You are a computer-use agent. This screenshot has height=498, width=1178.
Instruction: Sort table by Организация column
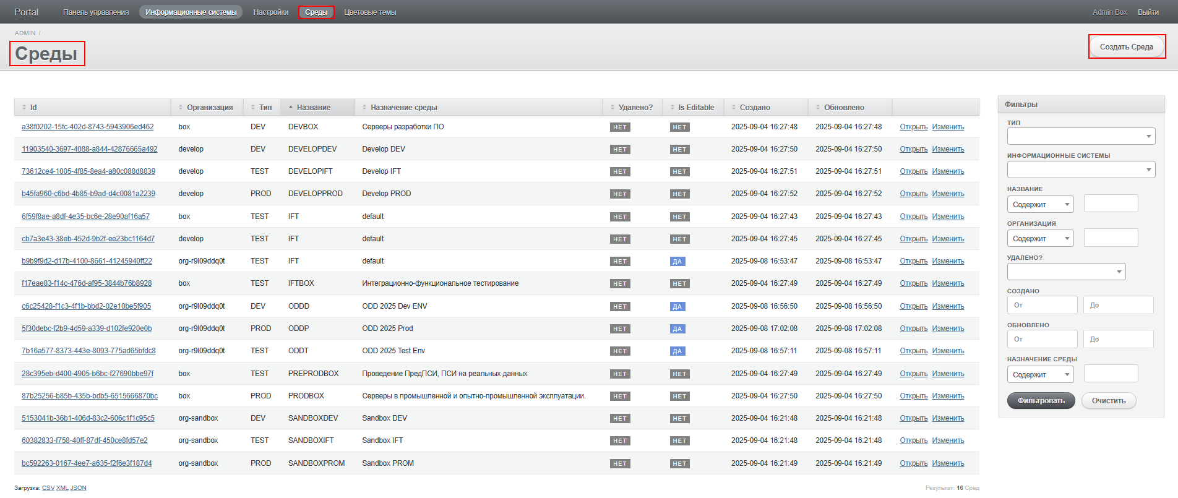[210, 107]
